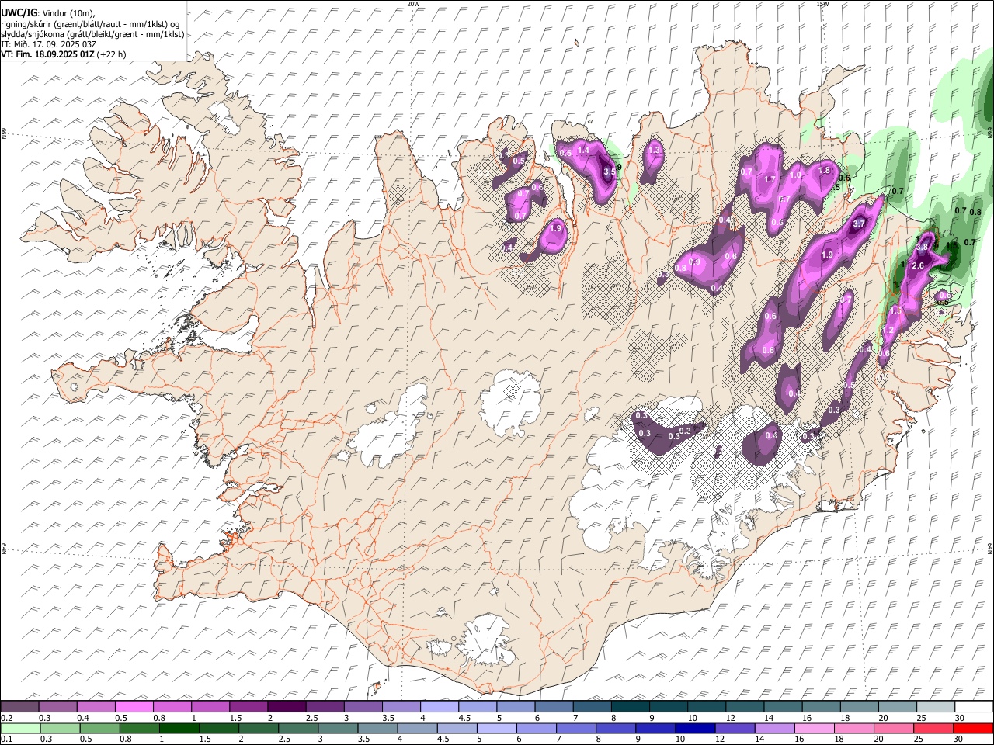Pick snow legend swatch between 0.4 and 0.5

[x=96, y=706]
